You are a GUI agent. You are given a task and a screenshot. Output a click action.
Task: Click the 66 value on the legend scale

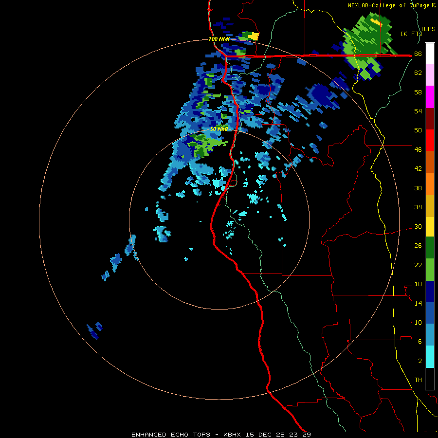418,54
